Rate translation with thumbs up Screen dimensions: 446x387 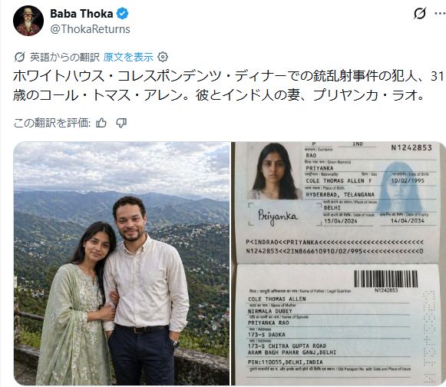101,123
